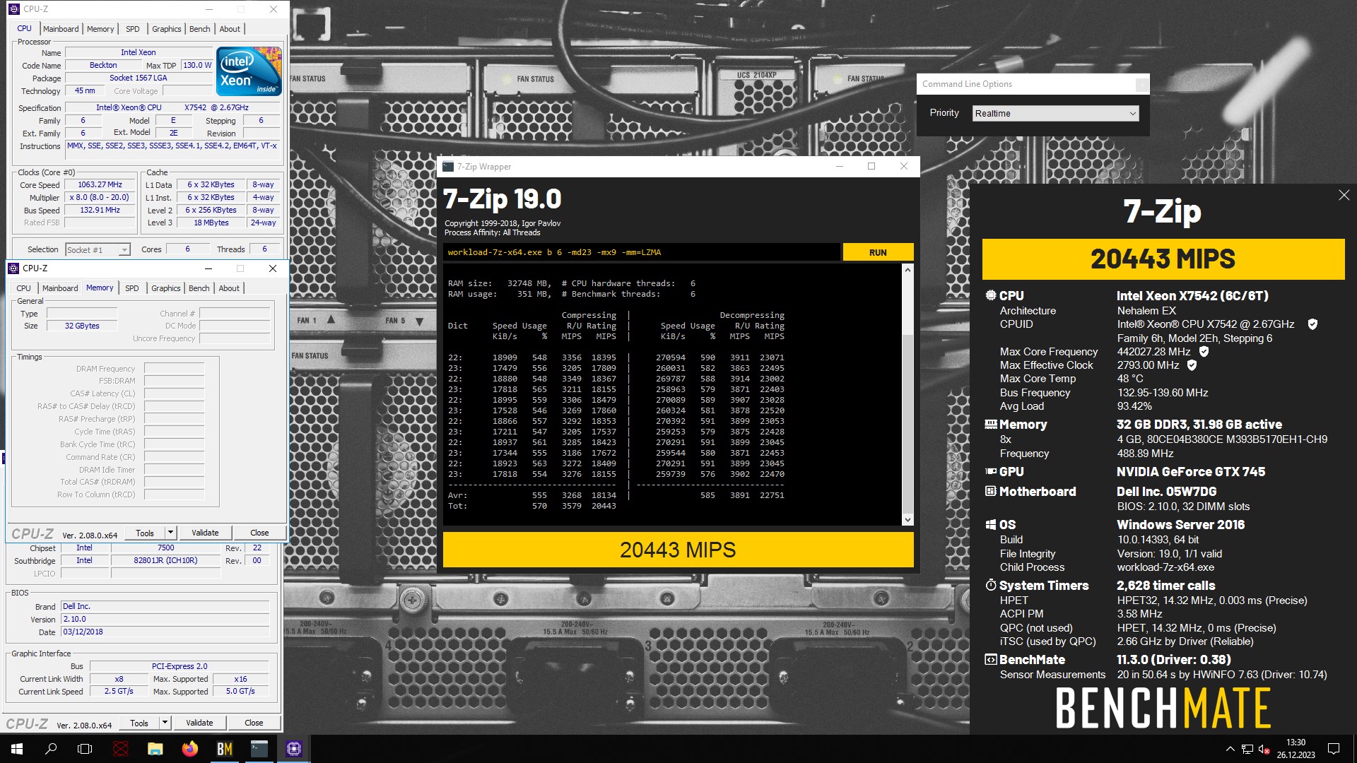Screen dimensions: 1357x763
Task: Click the System Timers stopwatch icon
Action: (991, 585)
